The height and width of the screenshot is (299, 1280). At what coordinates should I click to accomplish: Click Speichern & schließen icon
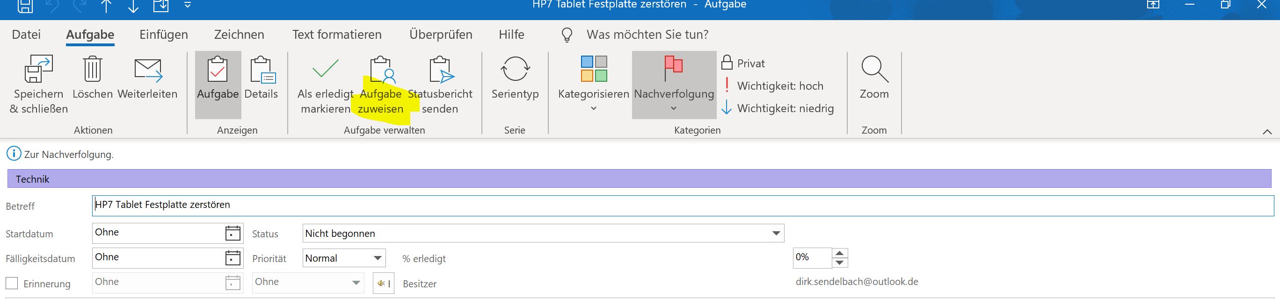tap(39, 70)
